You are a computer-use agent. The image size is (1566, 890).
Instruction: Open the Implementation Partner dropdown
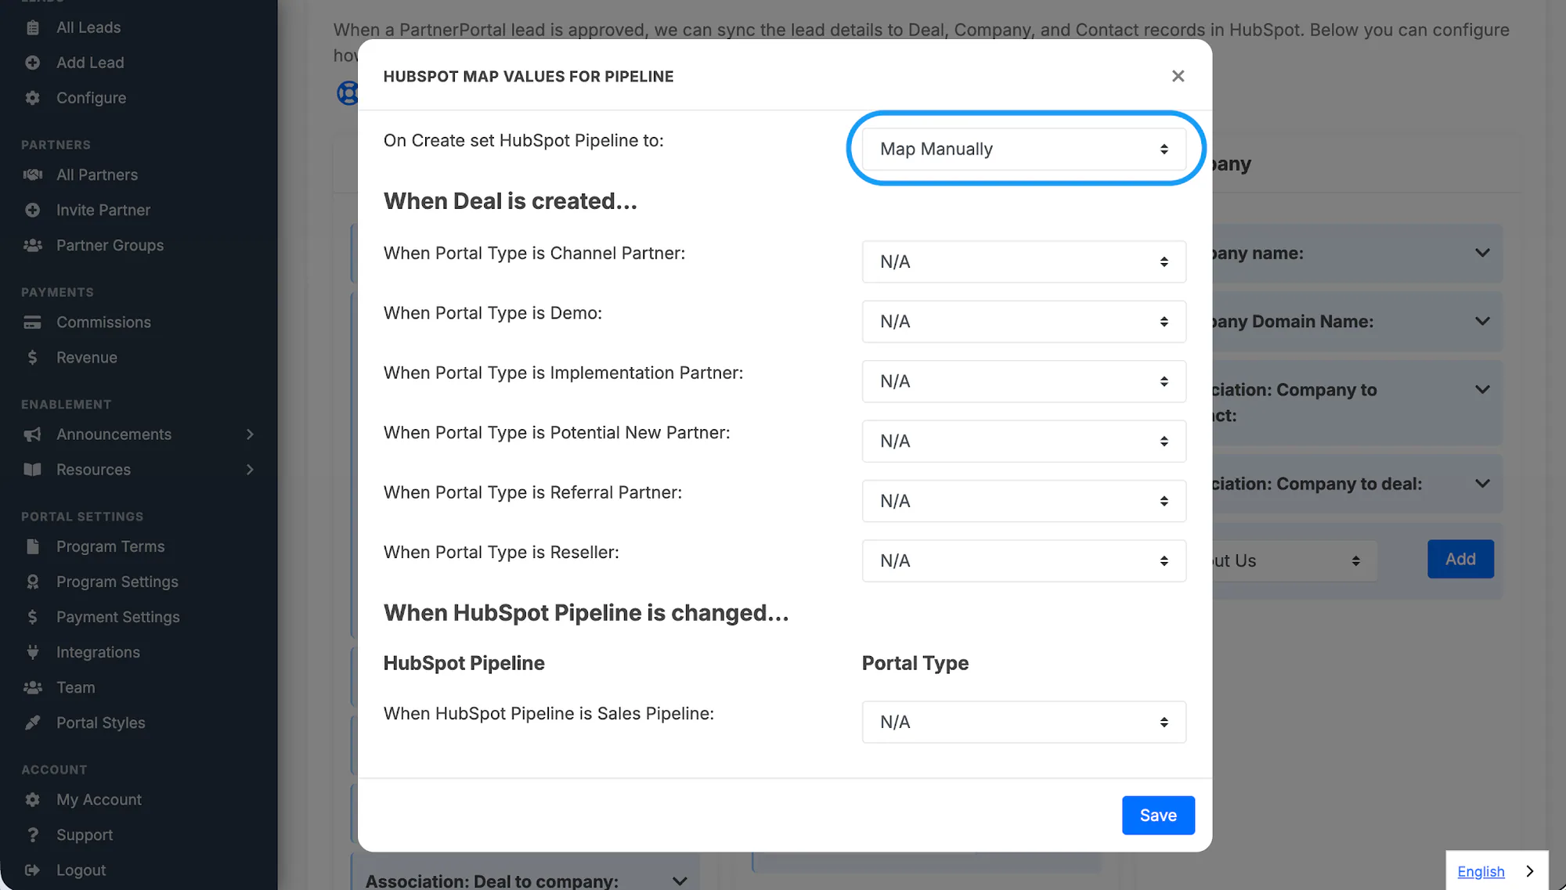(1023, 381)
